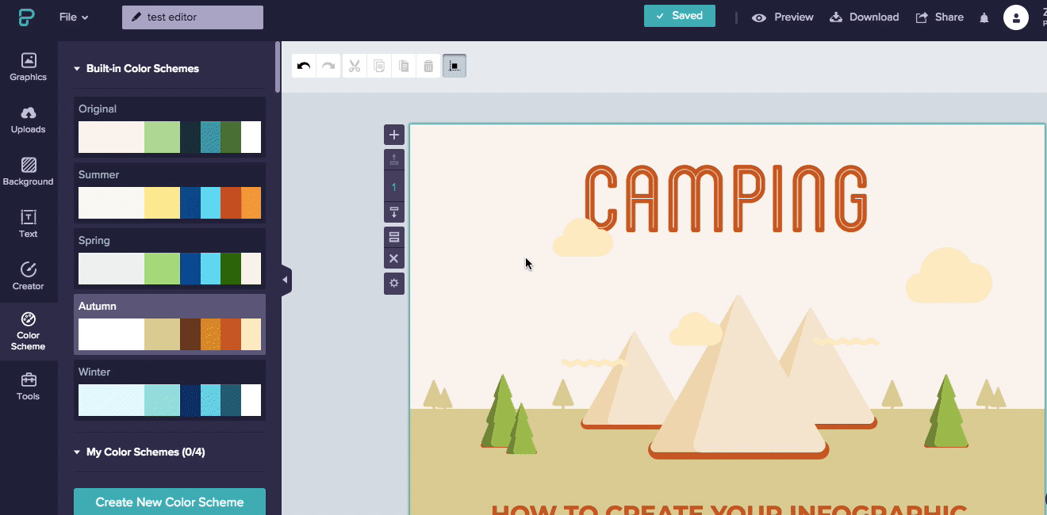
Task: Apply the Original color scheme
Action: pos(170,128)
